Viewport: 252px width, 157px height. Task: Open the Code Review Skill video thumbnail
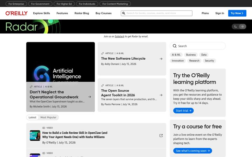coord(35,135)
